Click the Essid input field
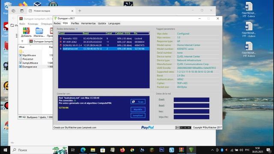Viewport: 274px width, 154px height. 191,100
